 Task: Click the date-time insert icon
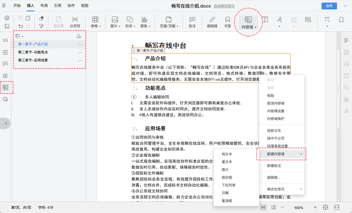pos(308,20)
